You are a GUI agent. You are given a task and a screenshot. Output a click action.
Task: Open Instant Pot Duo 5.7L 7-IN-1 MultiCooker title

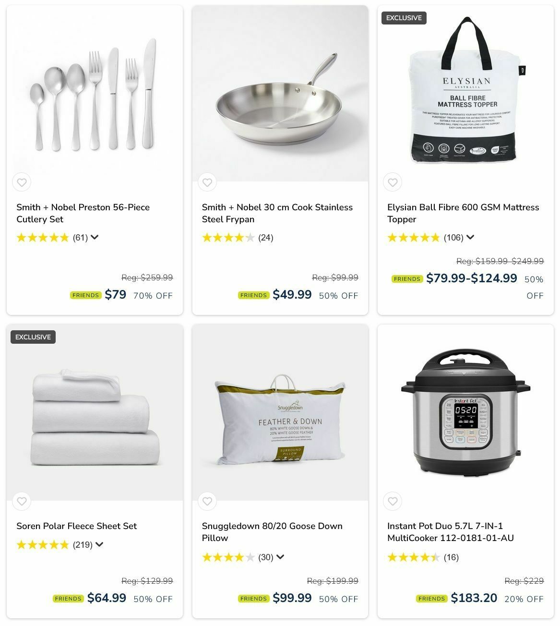450,532
